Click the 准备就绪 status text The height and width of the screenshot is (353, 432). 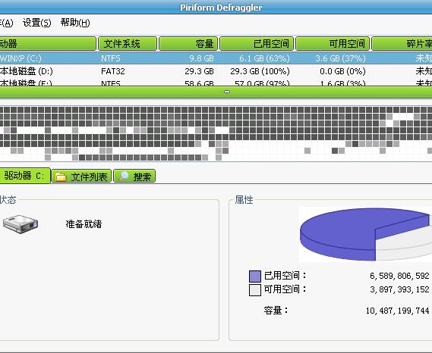[x=84, y=224]
